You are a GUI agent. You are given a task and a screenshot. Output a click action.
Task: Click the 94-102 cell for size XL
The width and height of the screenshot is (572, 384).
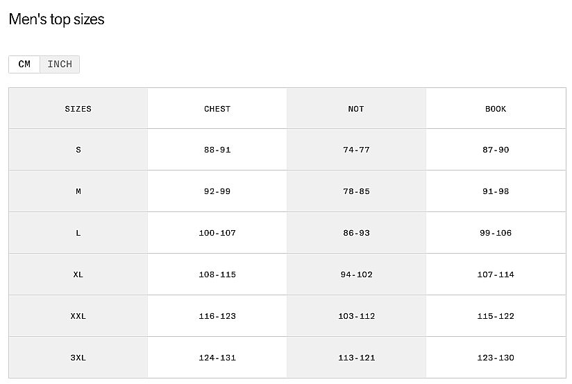pyautogui.click(x=356, y=274)
